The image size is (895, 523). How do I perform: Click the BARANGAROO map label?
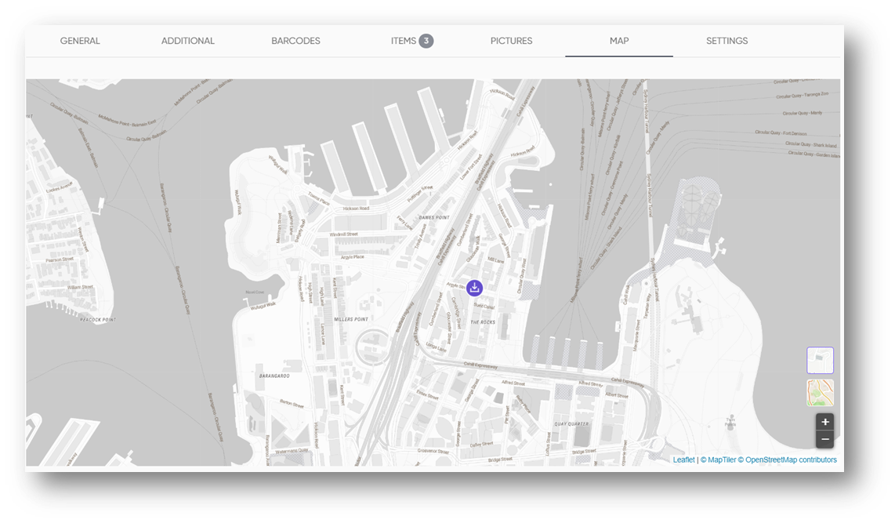[274, 376]
